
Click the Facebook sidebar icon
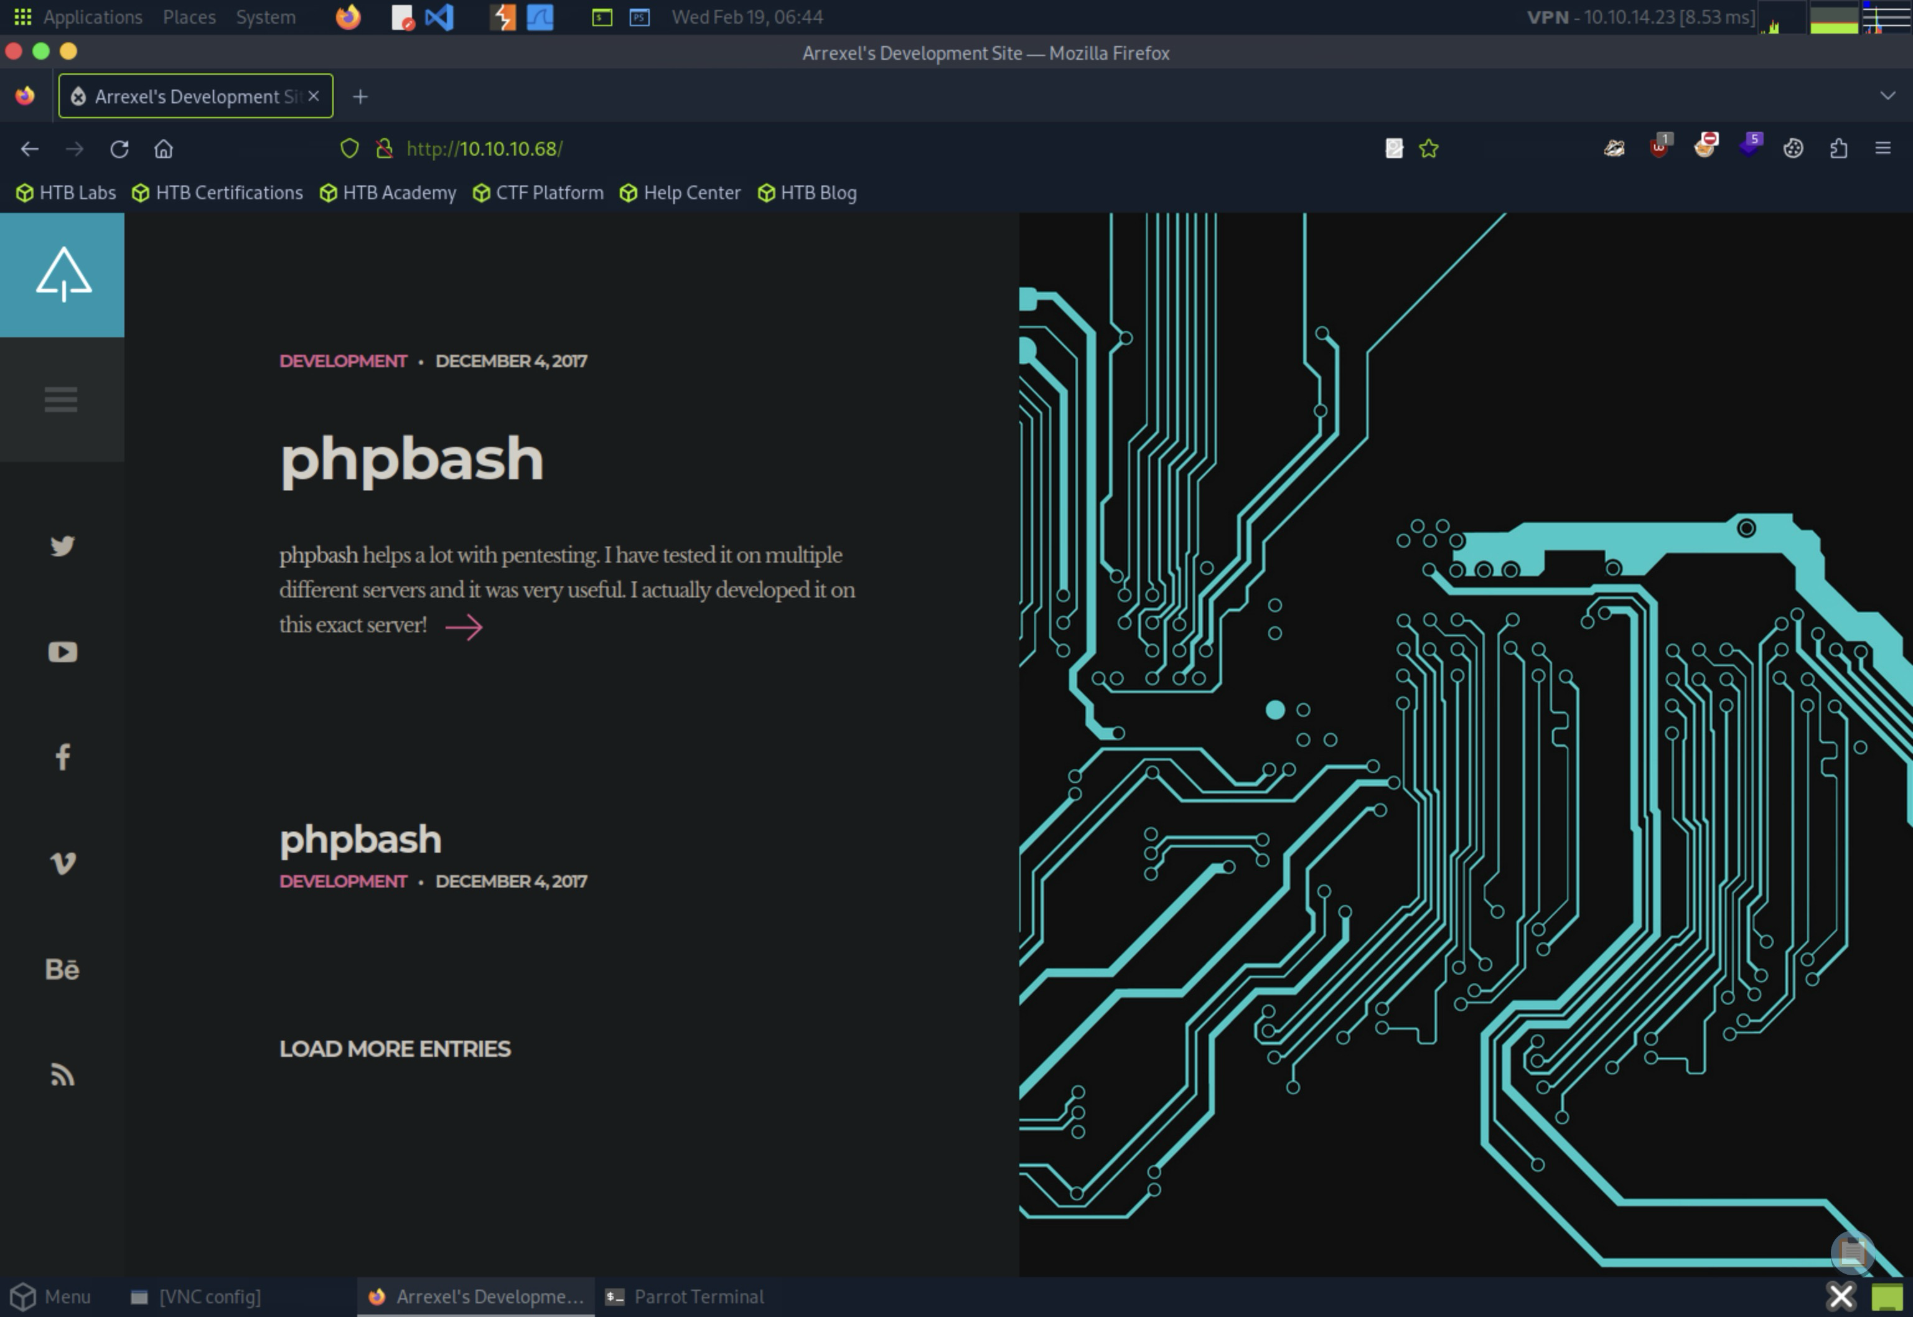62,757
